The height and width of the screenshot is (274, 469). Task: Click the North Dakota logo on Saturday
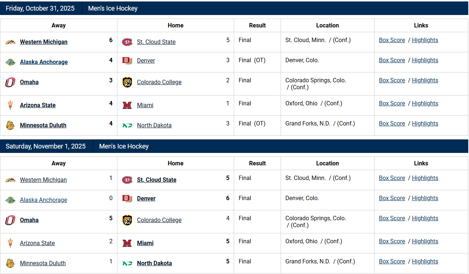click(x=127, y=263)
